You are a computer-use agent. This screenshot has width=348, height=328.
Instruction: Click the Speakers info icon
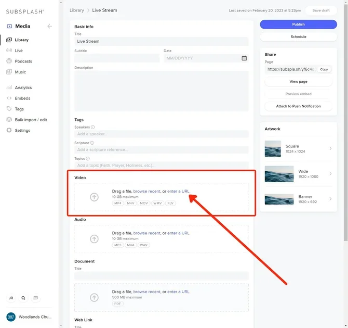(x=93, y=127)
